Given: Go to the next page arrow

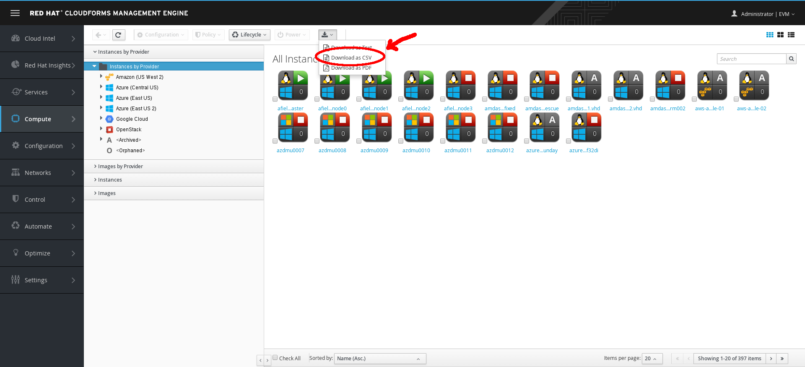Looking at the screenshot, I should coord(771,359).
